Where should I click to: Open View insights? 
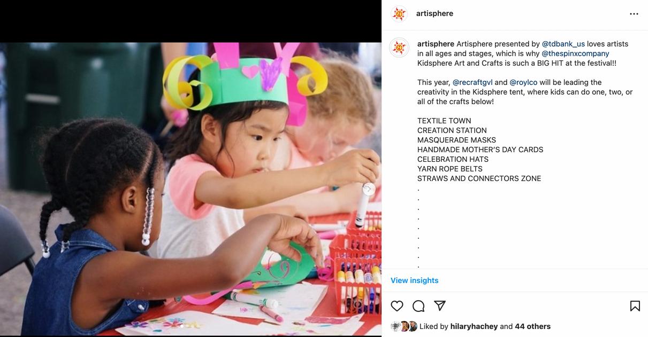point(415,280)
